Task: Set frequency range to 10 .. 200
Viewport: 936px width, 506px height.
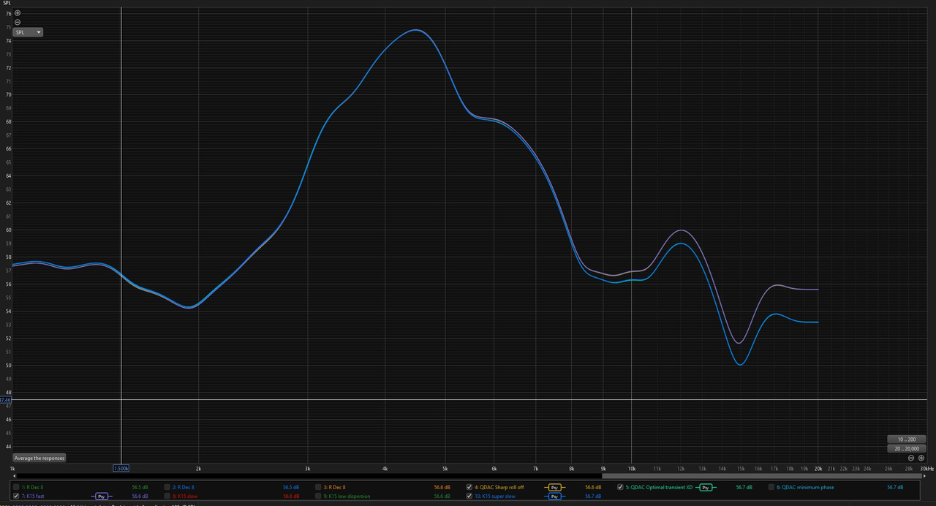Action: point(907,439)
